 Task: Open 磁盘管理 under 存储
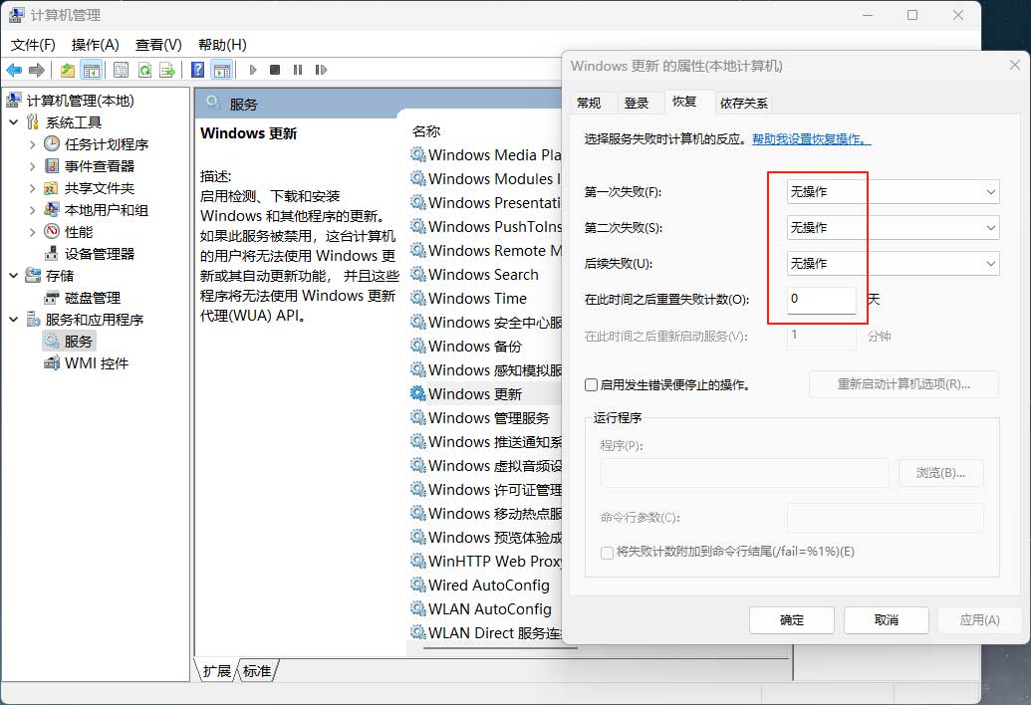coord(92,298)
